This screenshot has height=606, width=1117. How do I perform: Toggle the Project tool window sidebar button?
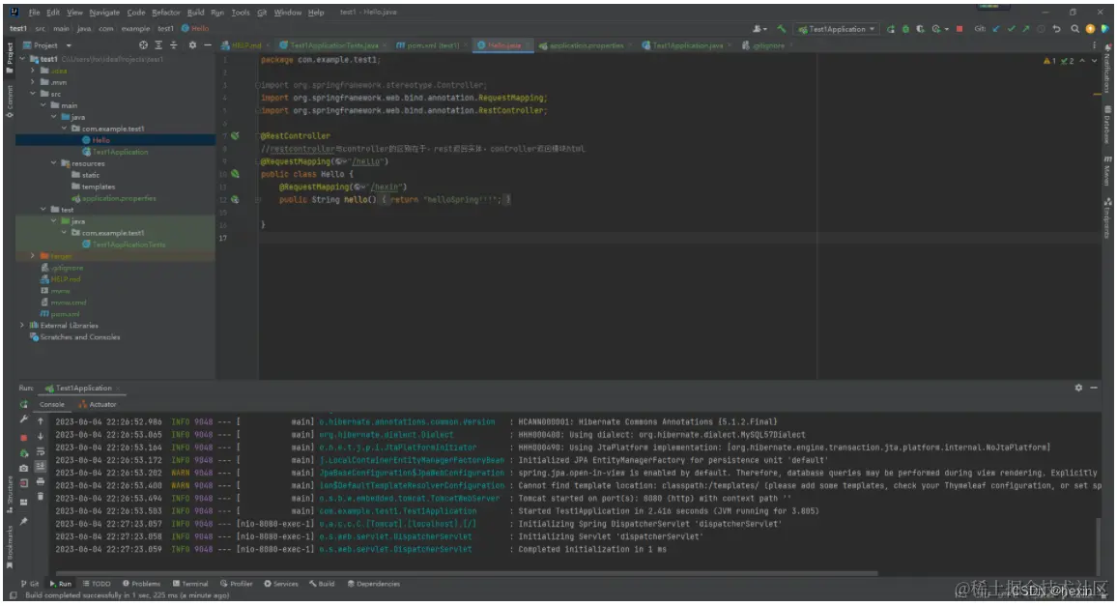pos(10,58)
